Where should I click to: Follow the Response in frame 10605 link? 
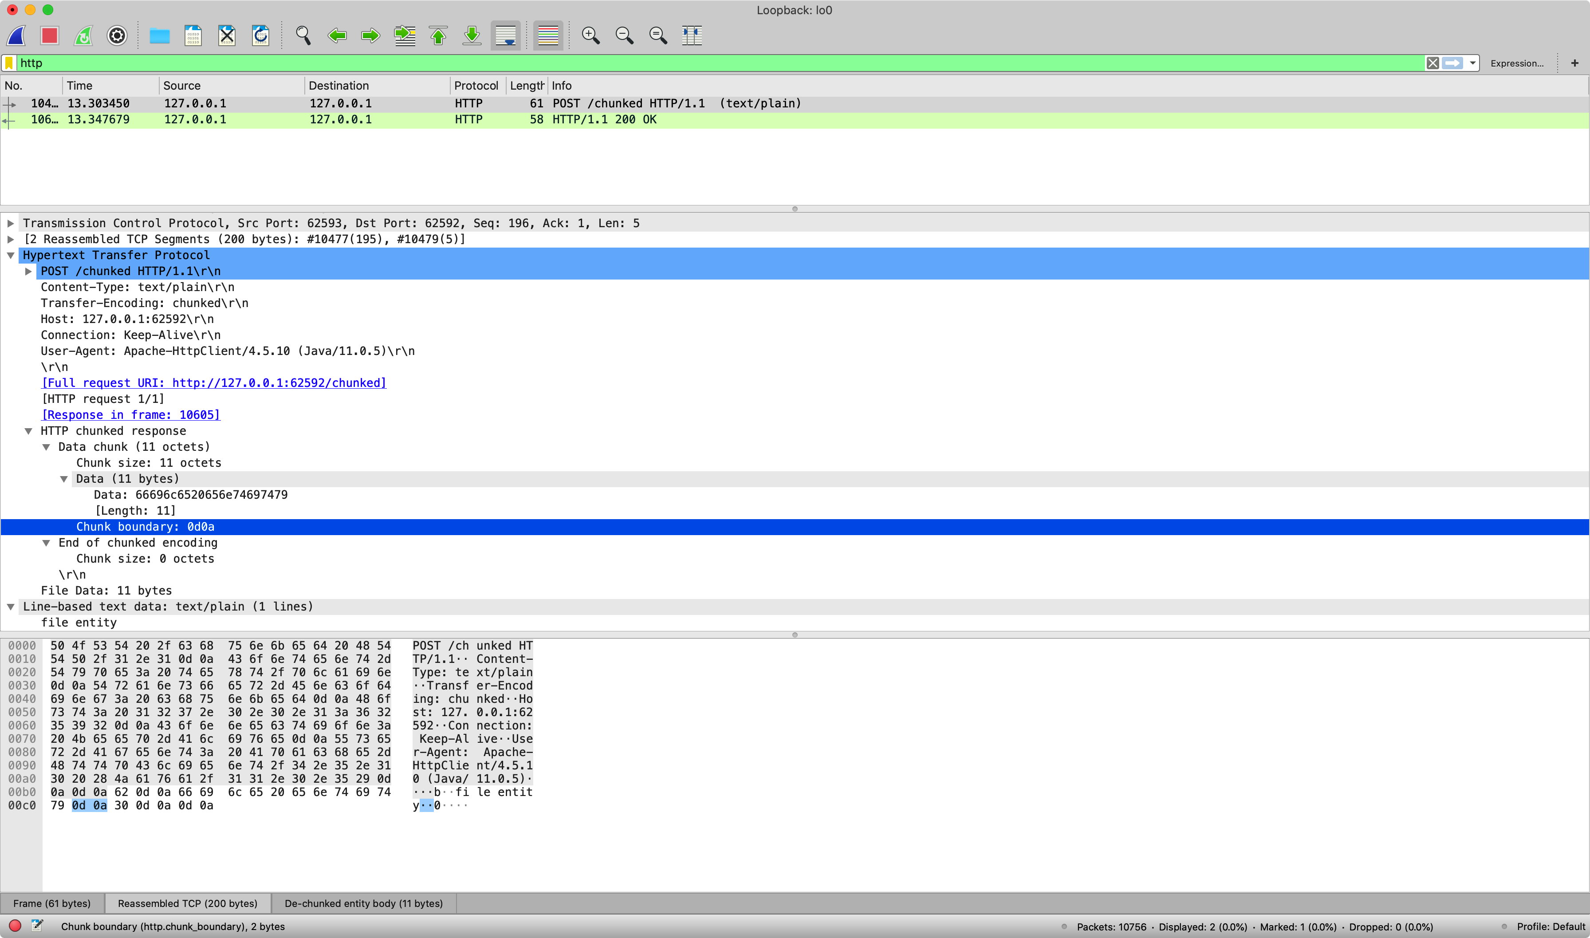point(131,414)
